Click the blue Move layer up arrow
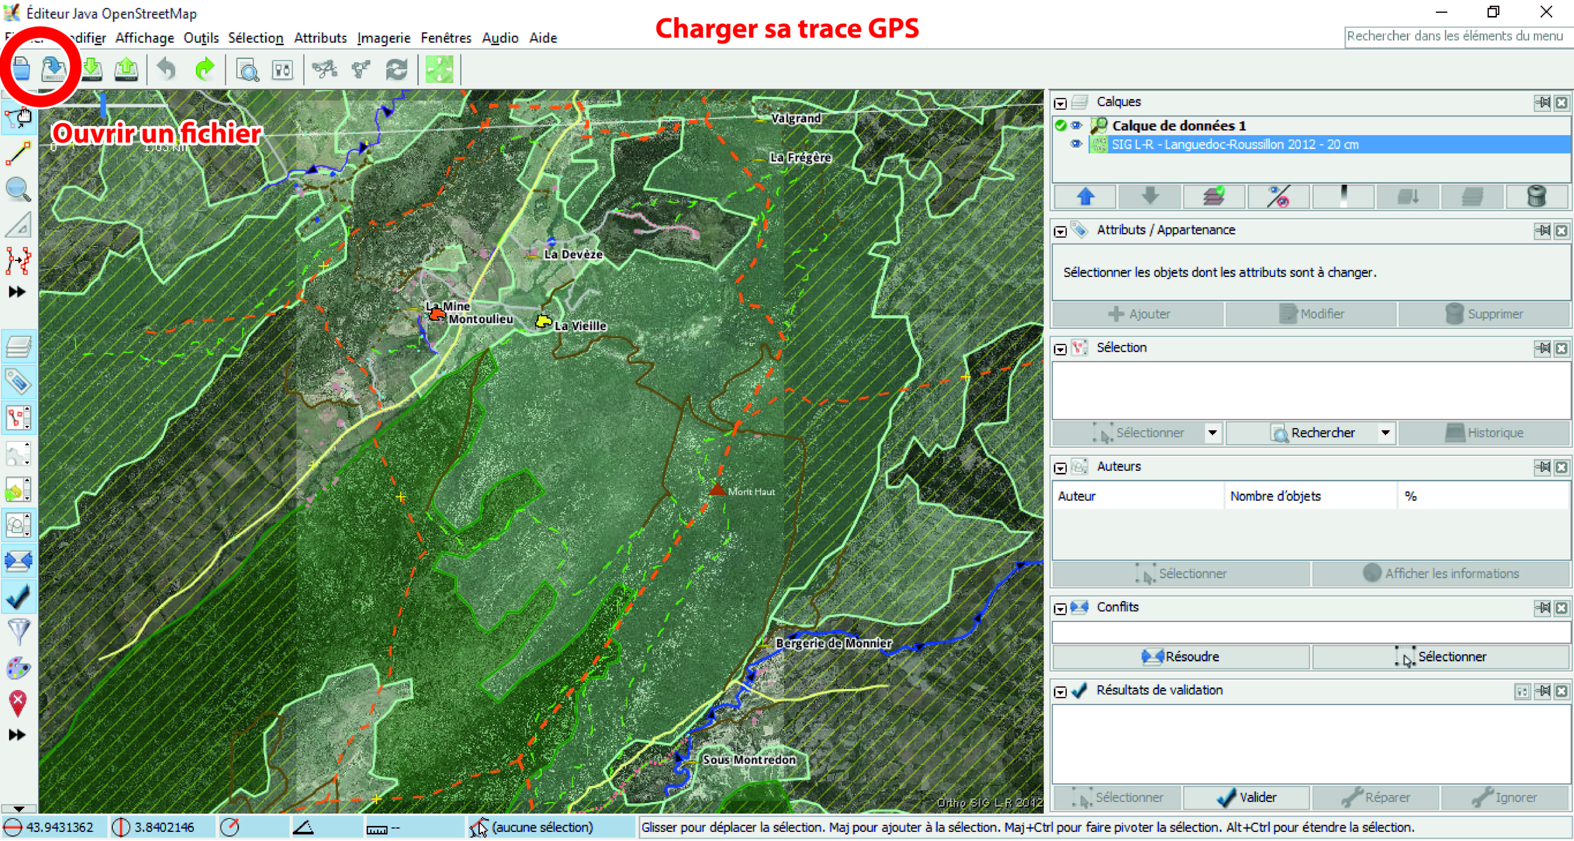The height and width of the screenshot is (841, 1574). tap(1085, 197)
